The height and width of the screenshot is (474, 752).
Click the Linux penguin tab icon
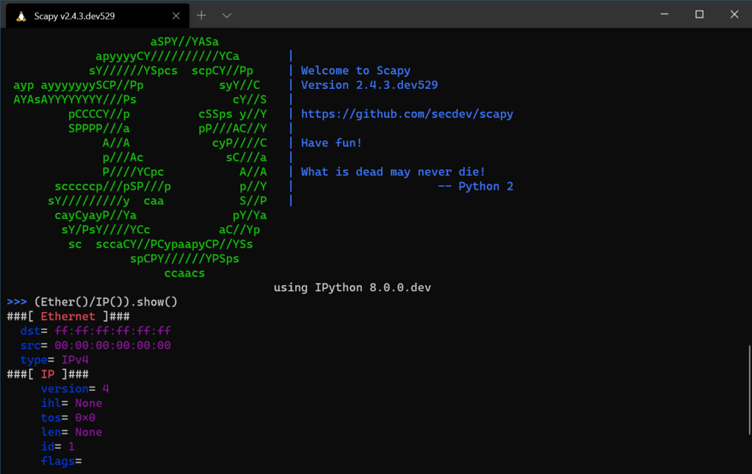pos(21,16)
